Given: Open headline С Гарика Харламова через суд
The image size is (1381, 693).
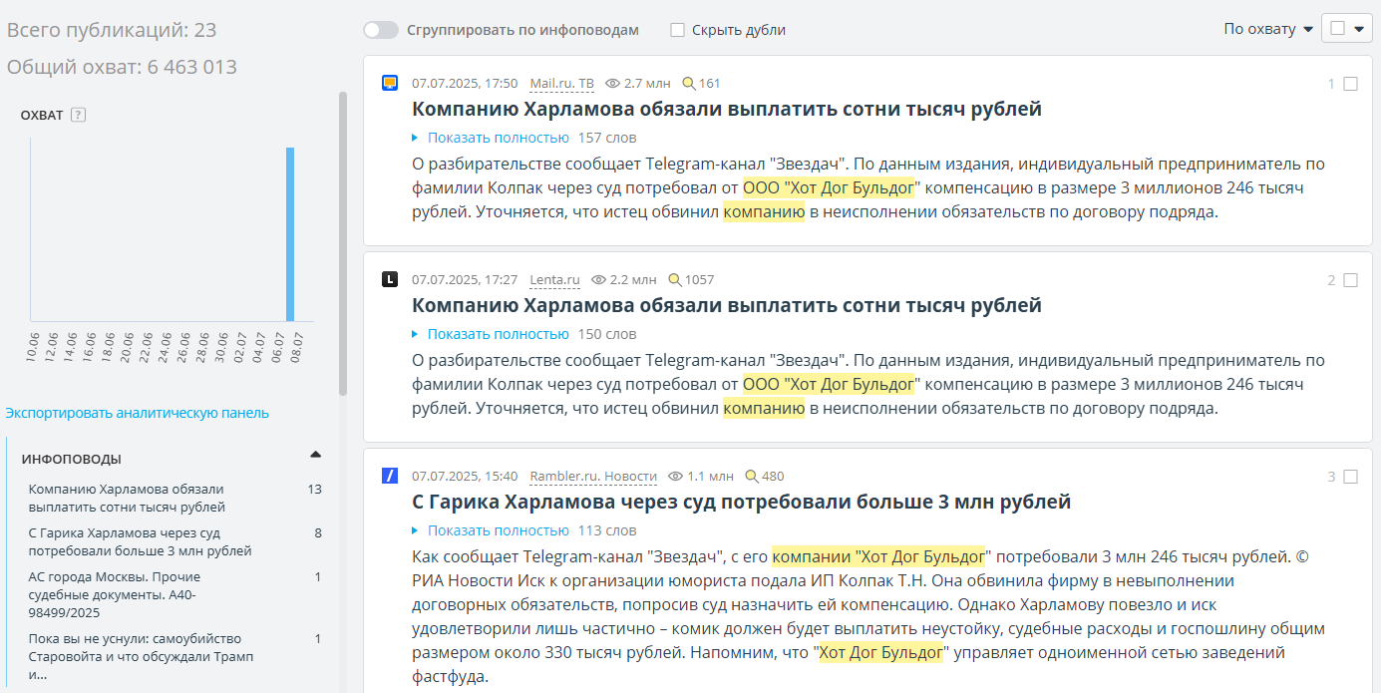Looking at the screenshot, I should [741, 502].
